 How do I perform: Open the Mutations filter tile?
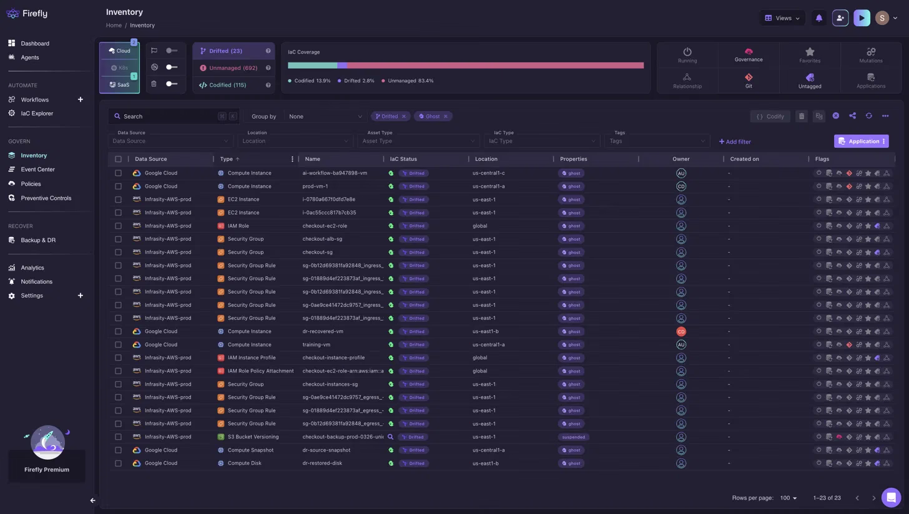click(871, 56)
